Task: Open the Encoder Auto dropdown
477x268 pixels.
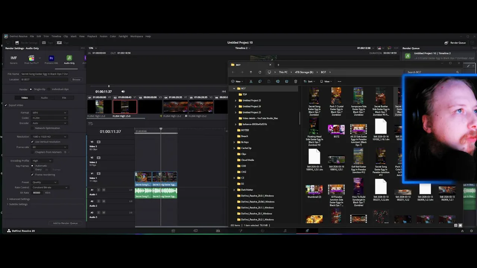Action: click(x=49, y=123)
